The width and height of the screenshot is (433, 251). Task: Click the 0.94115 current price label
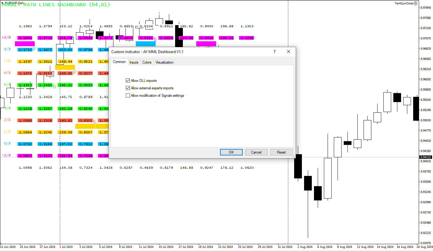(x=426, y=157)
